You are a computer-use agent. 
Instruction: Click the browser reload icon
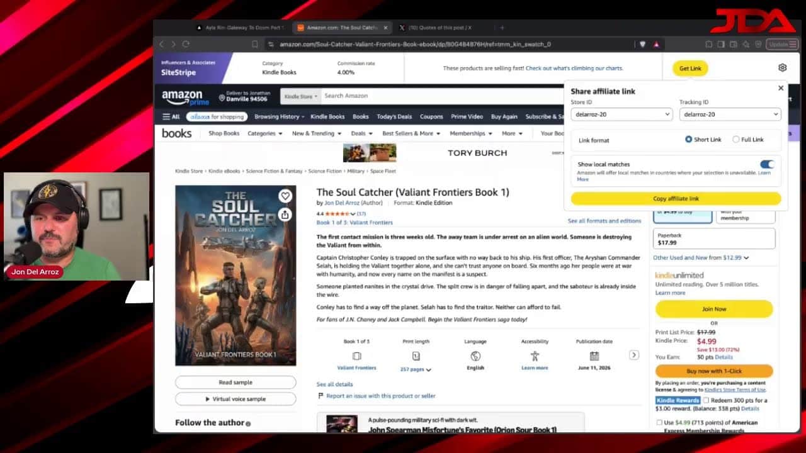click(186, 44)
